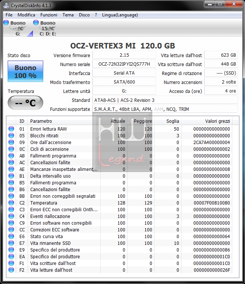Click status icon of row F2

11,270
